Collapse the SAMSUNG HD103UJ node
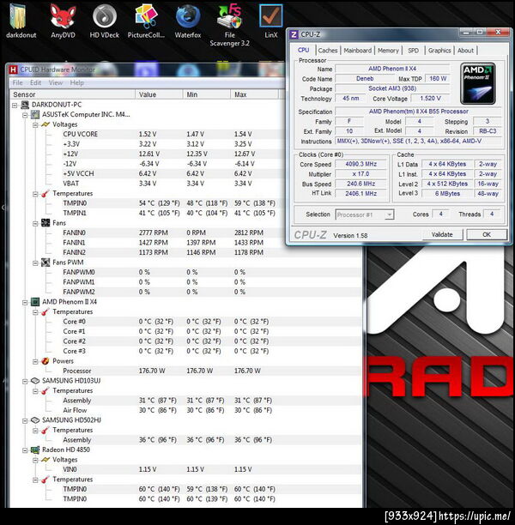 25,381
